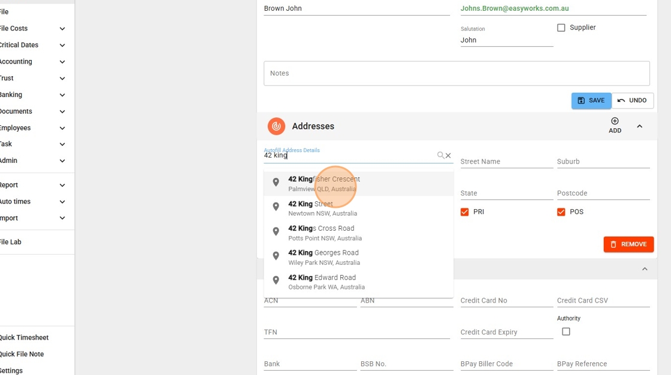Click the Add address plus icon
The height and width of the screenshot is (375, 671).
(615, 122)
